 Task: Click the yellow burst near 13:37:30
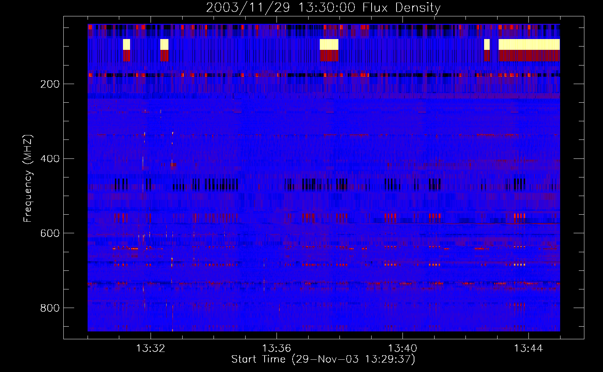[x=329, y=44]
